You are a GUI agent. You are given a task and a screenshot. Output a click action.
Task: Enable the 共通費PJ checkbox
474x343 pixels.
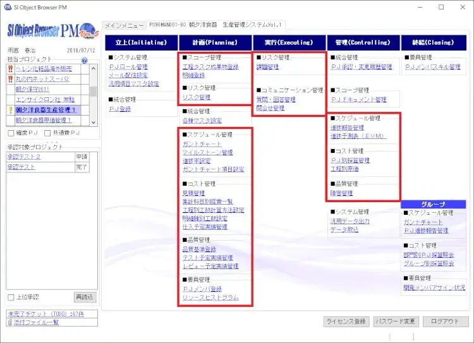(x=48, y=133)
